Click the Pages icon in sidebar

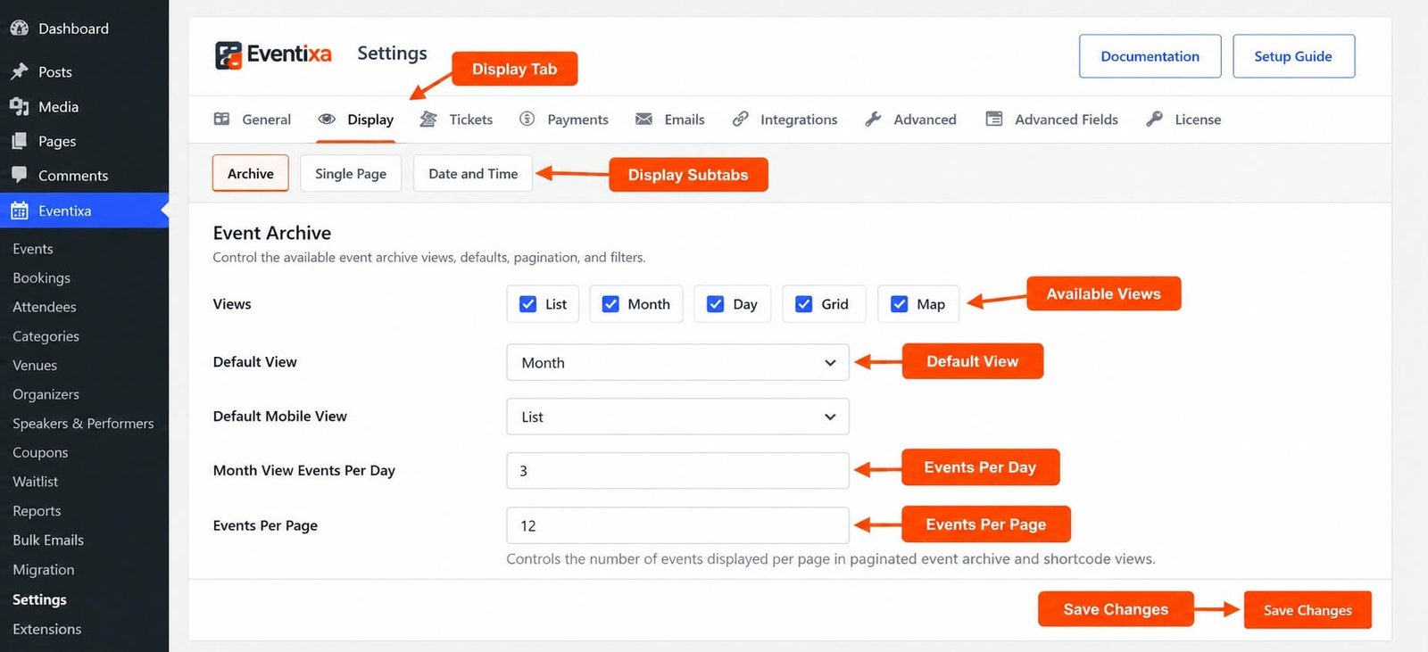point(19,141)
